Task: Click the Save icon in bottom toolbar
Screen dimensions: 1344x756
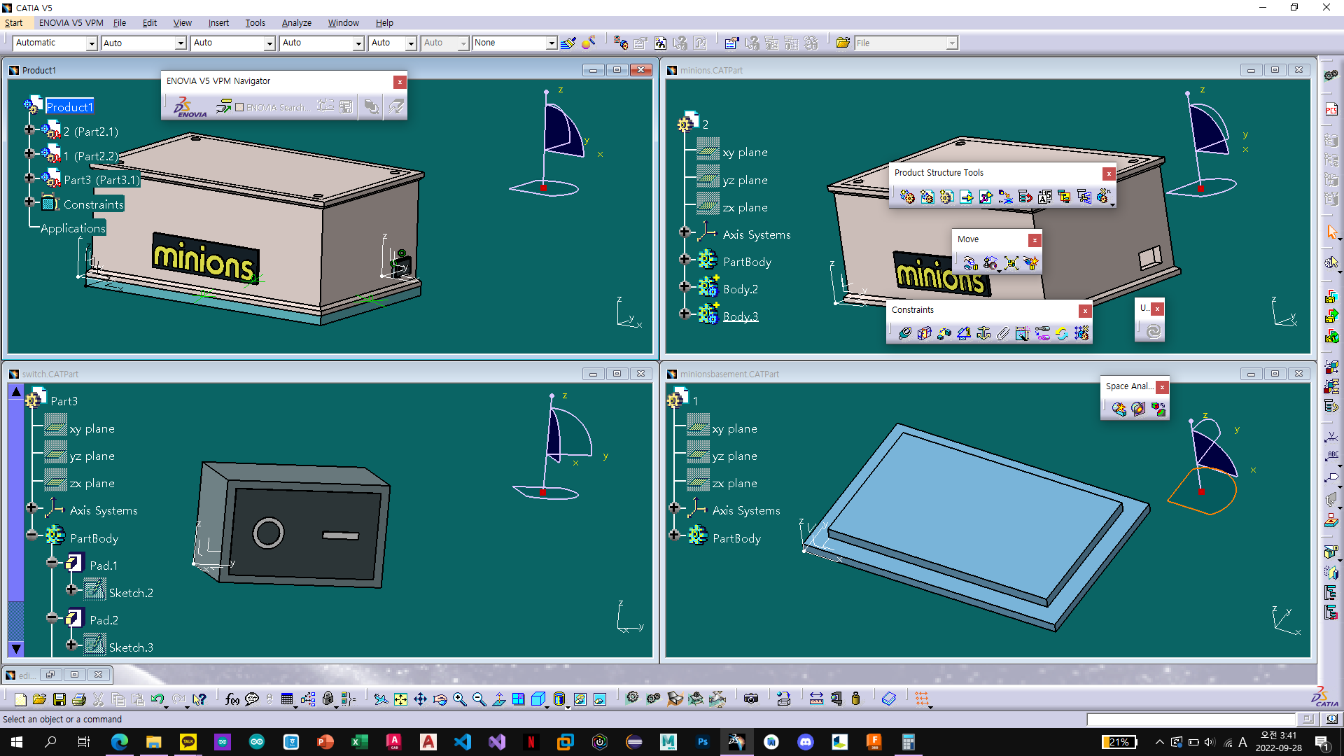Action: (x=59, y=699)
